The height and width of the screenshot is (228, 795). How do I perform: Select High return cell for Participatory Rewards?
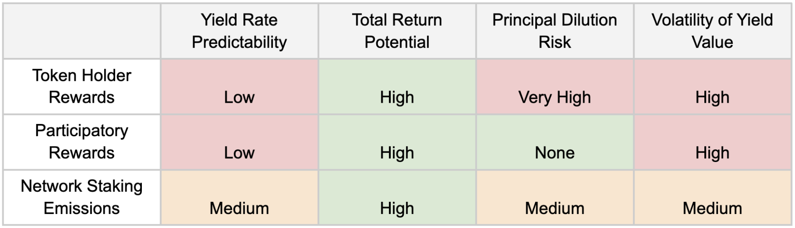coord(397,142)
